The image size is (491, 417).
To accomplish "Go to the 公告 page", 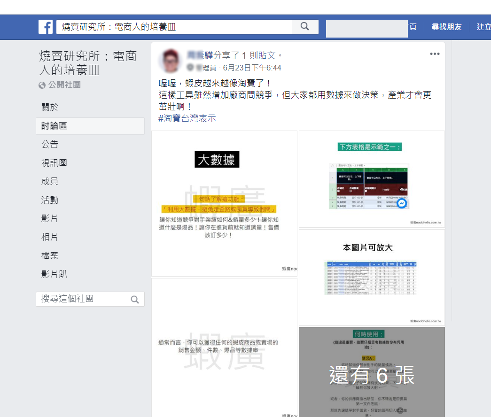I will point(50,144).
